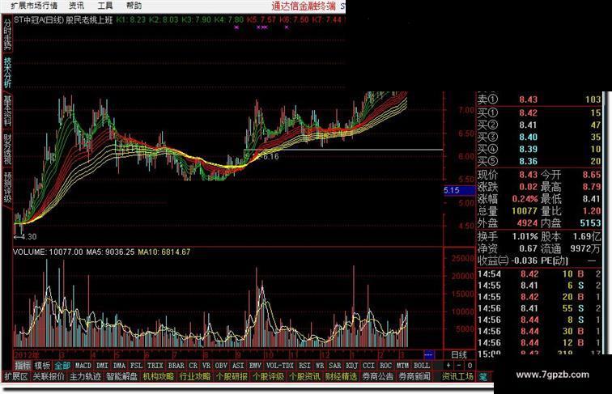Open the 券商公告 tab
This screenshot has width=612, height=394.
pos(378,376)
